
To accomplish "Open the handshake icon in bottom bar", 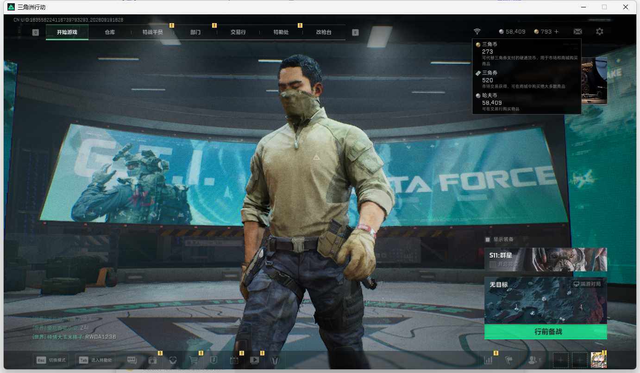I will (173, 361).
